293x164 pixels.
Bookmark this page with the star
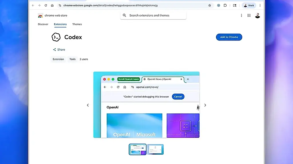click(210, 5)
